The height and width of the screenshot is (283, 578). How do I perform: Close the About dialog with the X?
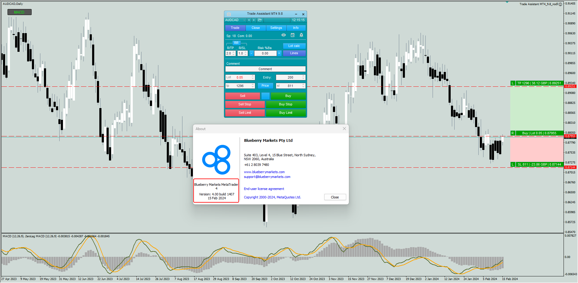coord(344,129)
